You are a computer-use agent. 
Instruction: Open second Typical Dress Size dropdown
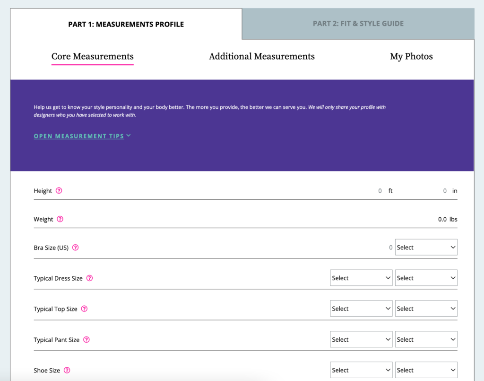pos(426,278)
